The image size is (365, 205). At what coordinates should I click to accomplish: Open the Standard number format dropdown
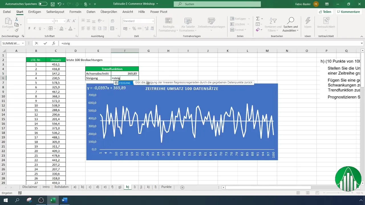point(153,21)
